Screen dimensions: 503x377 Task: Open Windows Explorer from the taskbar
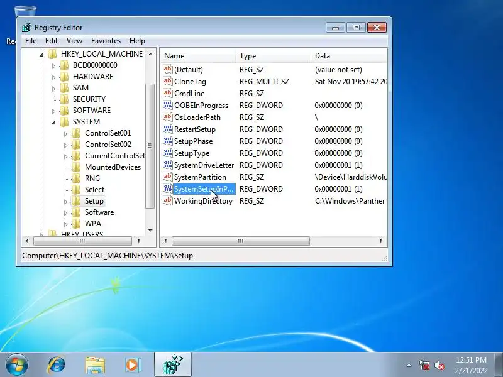[95, 365]
